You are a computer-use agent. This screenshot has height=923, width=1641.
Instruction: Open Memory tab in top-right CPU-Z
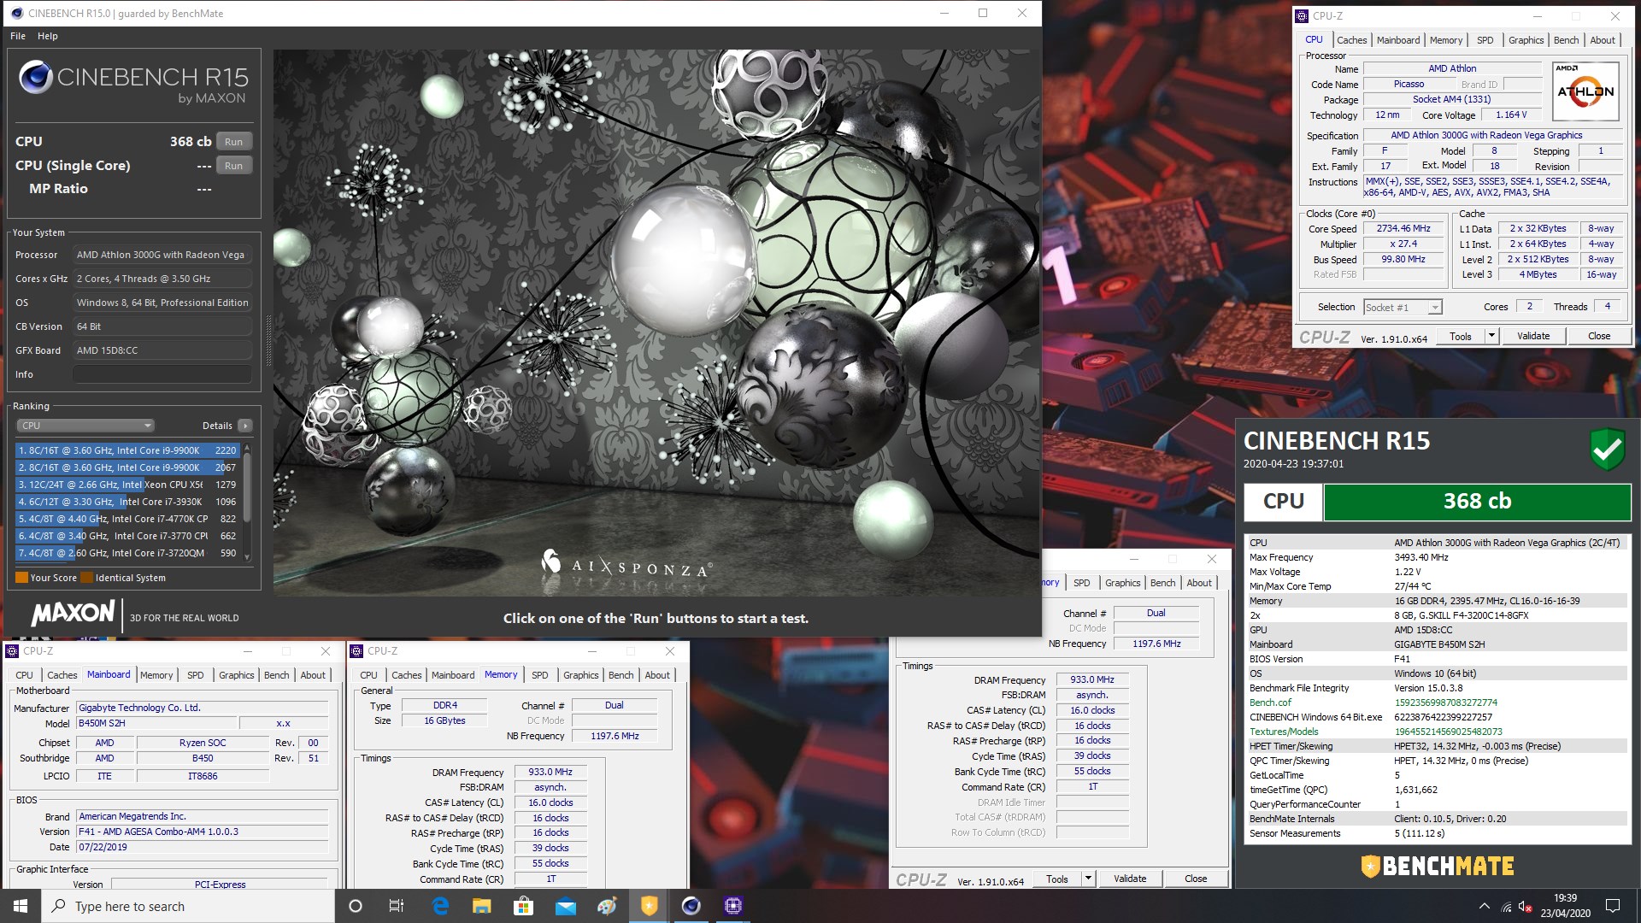pos(1445,40)
